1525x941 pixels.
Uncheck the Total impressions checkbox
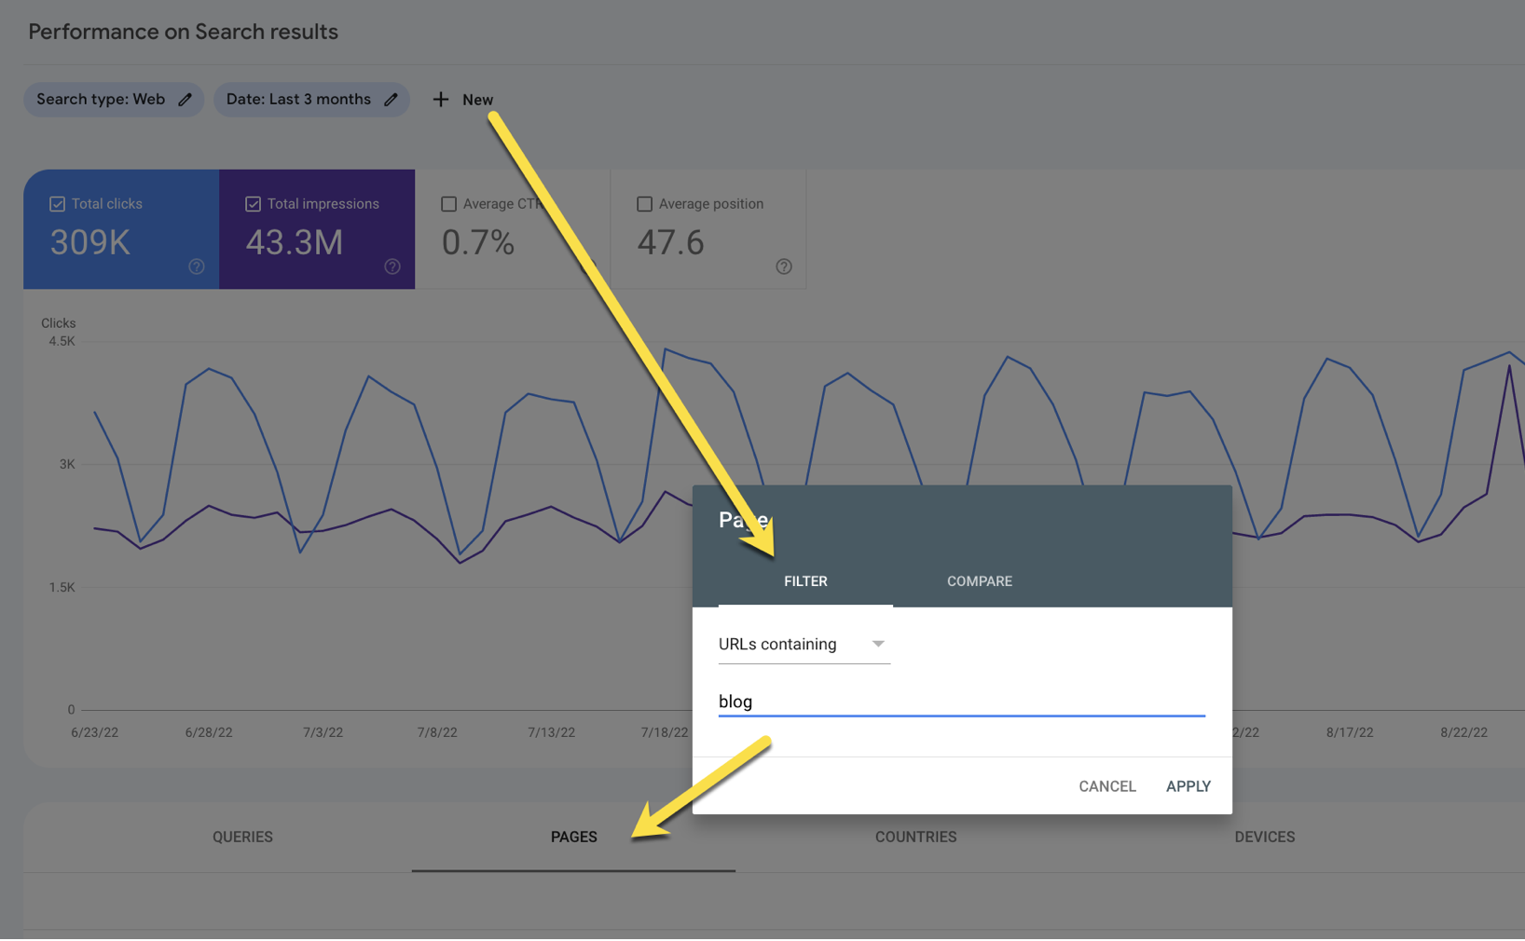click(253, 204)
